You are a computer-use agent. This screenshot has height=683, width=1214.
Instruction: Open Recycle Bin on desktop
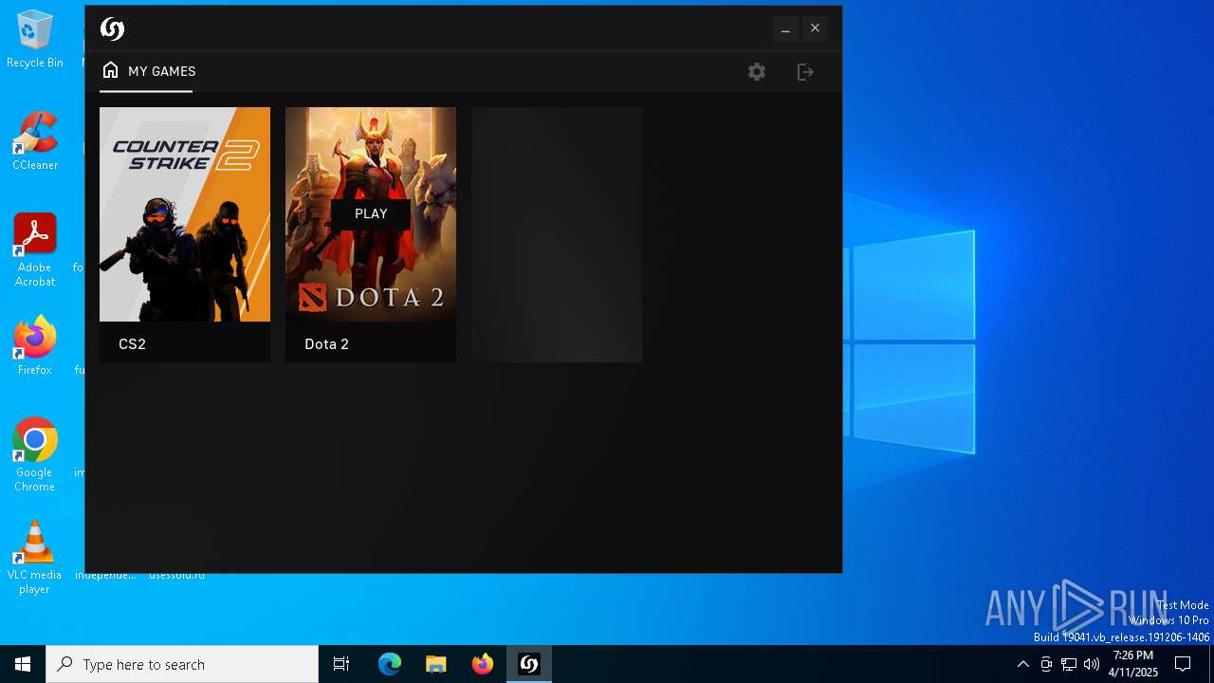point(35,40)
